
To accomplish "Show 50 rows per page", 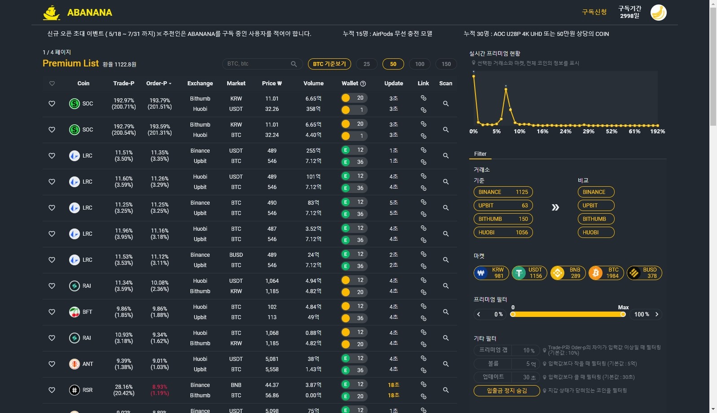I will pyautogui.click(x=393, y=64).
